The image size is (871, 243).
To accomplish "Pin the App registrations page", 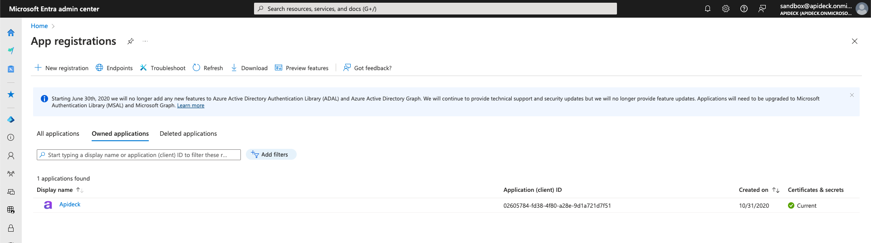I will 131,41.
